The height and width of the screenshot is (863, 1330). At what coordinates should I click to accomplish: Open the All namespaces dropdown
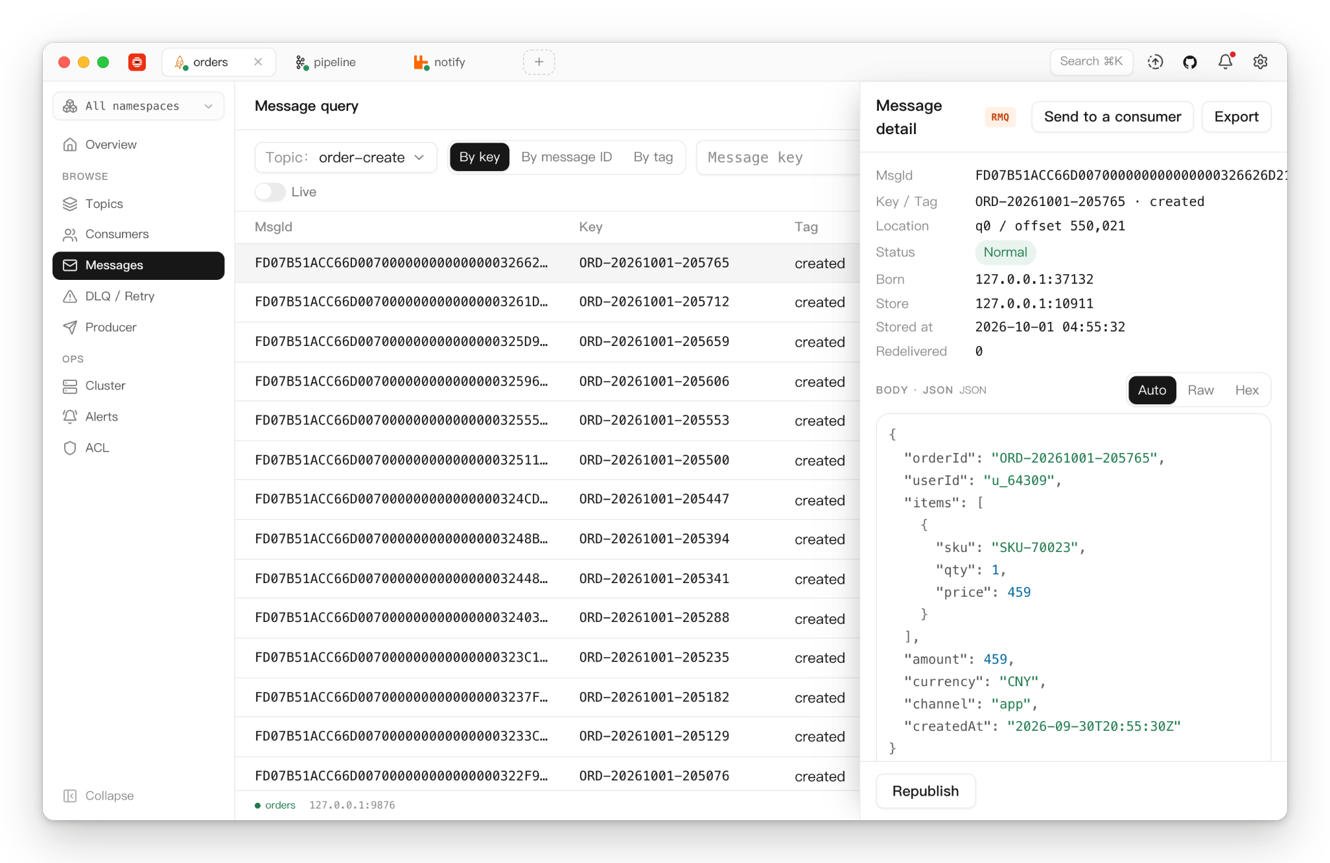pos(139,106)
